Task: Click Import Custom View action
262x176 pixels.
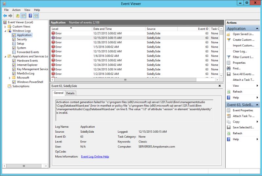Action: 243,45
